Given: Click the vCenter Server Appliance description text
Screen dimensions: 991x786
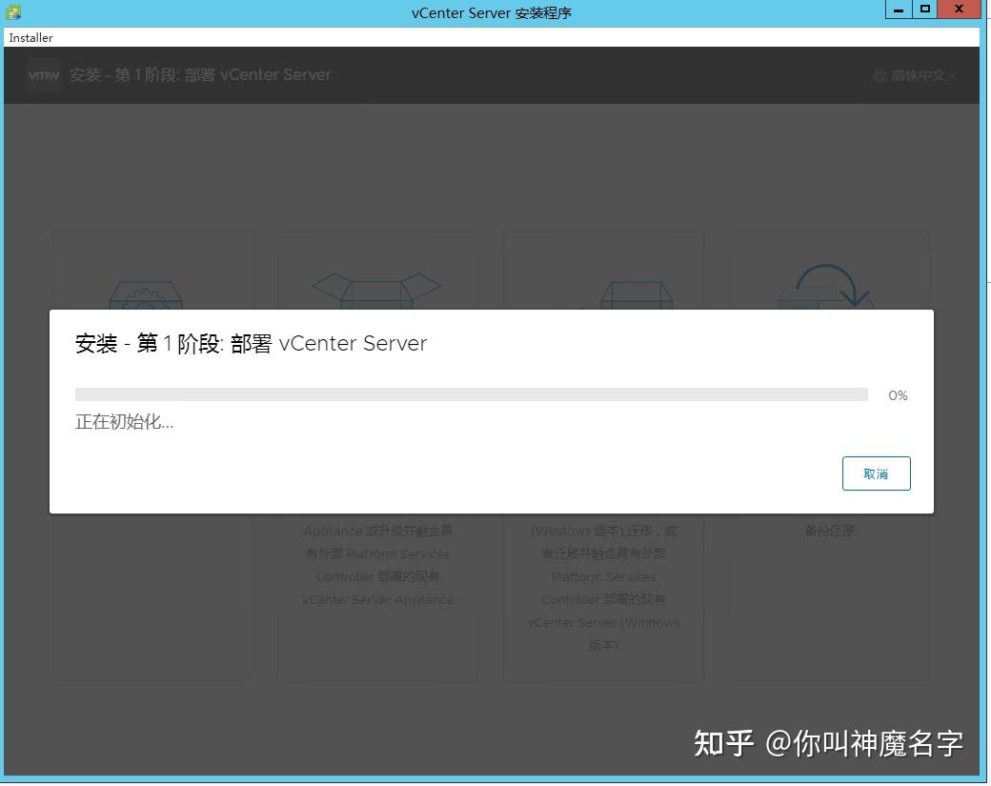Looking at the screenshot, I should [378, 599].
